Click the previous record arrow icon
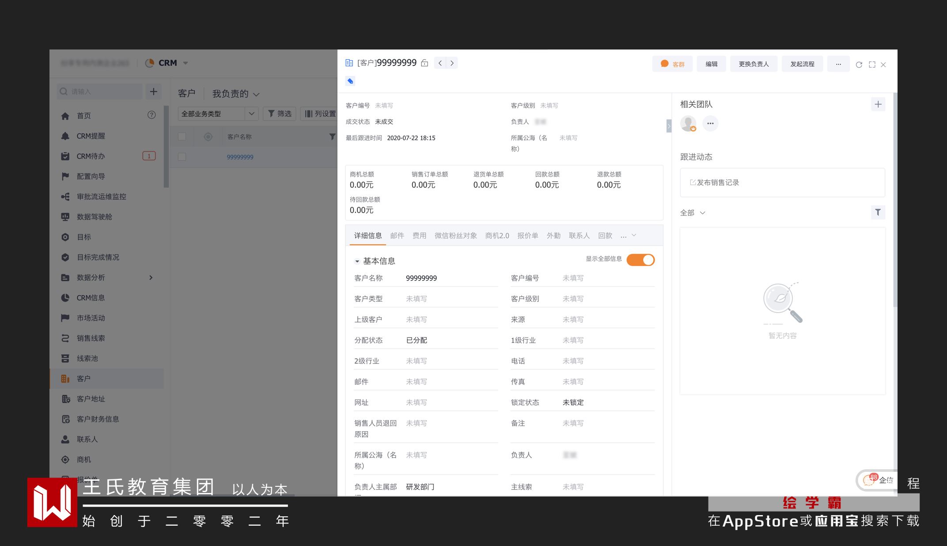 440,63
